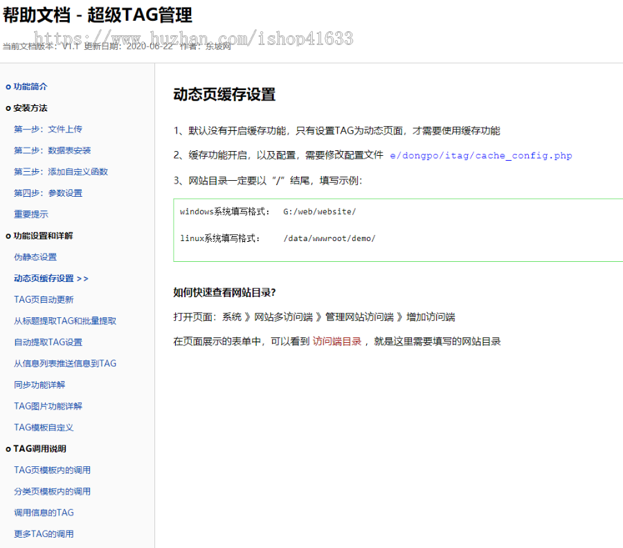Select 第三步：添加自定义函数

[61, 172]
